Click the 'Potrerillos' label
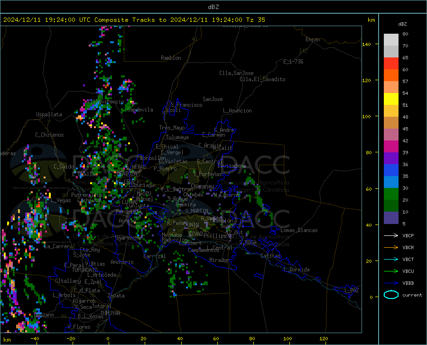Image resolution: width=427 pixels, height=345 pixels. pyautogui.click(x=87, y=195)
